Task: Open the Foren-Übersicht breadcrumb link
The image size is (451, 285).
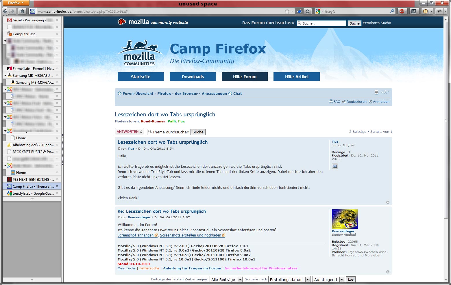Action: coord(138,94)
